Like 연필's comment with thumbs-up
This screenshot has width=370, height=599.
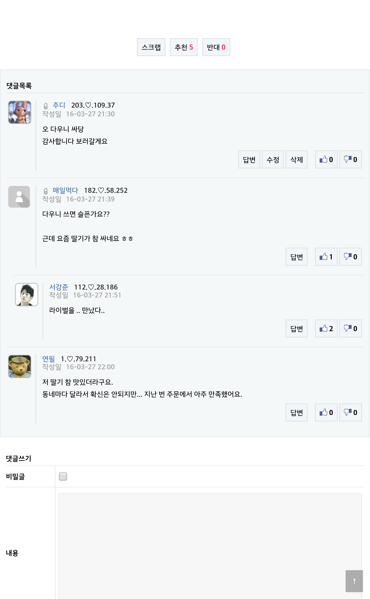326,412
